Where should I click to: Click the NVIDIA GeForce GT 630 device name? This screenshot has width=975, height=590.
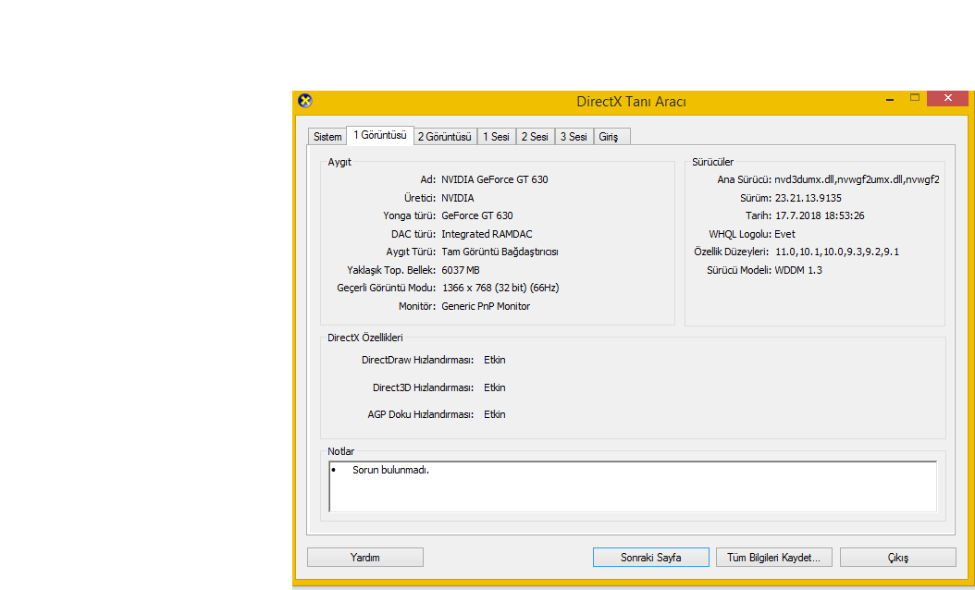(494, 179)
